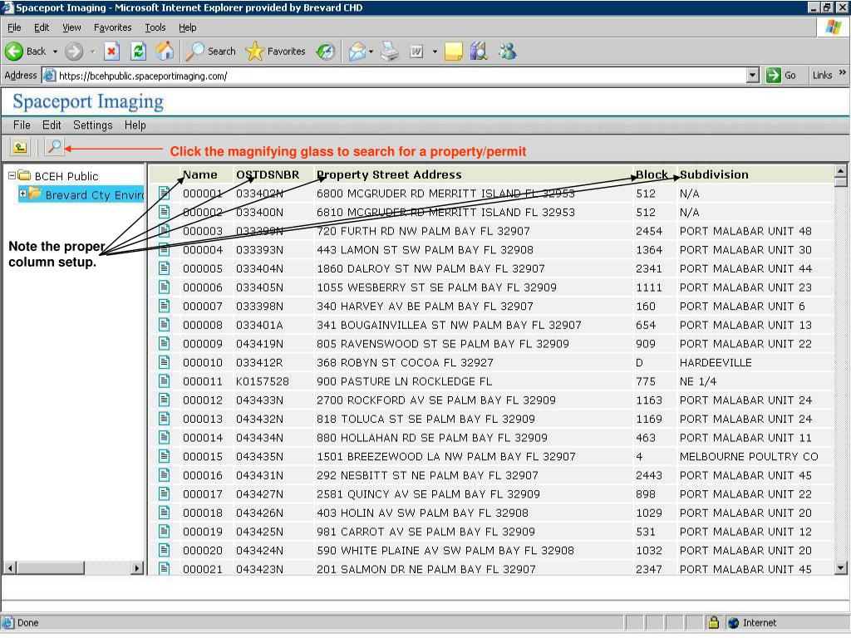This screenshot has width=851, height=638.
Task: Click the Messenger people icon
Action: click(x=508, y=52)
